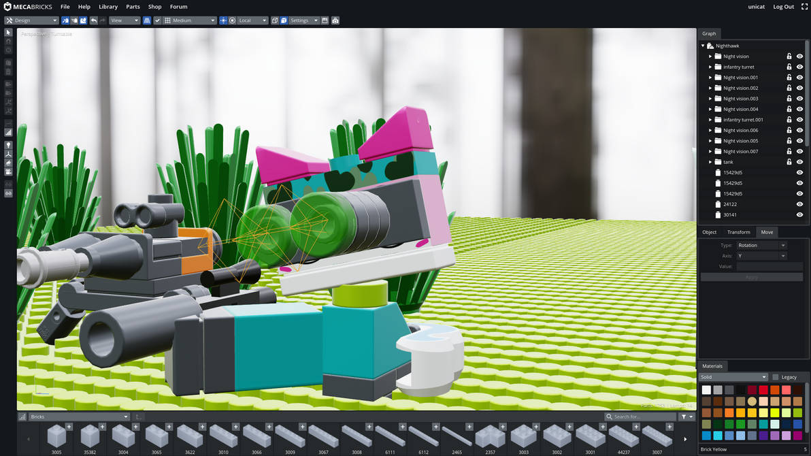Switch to the Object tab
811x456 pixels.
click(709, 232)
